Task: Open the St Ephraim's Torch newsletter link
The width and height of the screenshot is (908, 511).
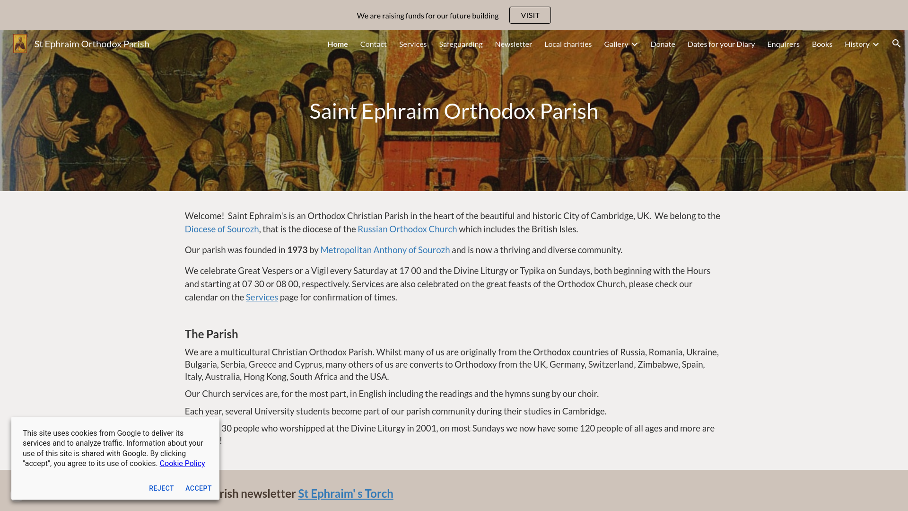Action: [x=346, y=493]
